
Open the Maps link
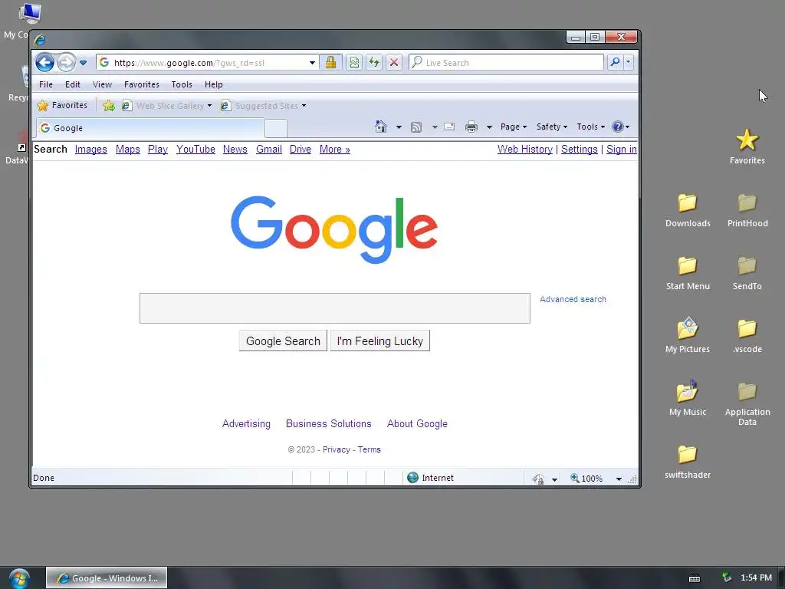128,150
